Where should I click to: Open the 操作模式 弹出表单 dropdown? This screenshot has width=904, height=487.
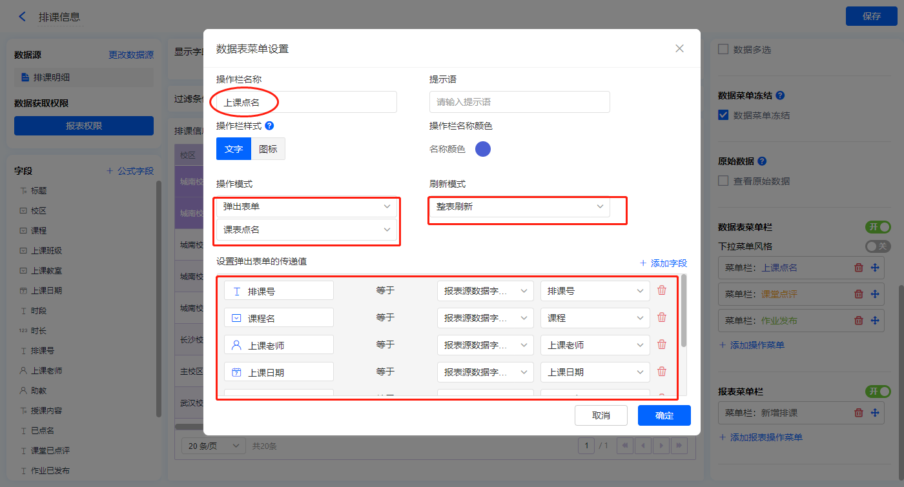pyautogui.click(x=306, y=206)
